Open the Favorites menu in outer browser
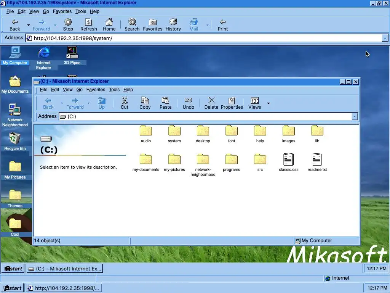The height and width of the screenshot is (293, 390). pos(62,11)
